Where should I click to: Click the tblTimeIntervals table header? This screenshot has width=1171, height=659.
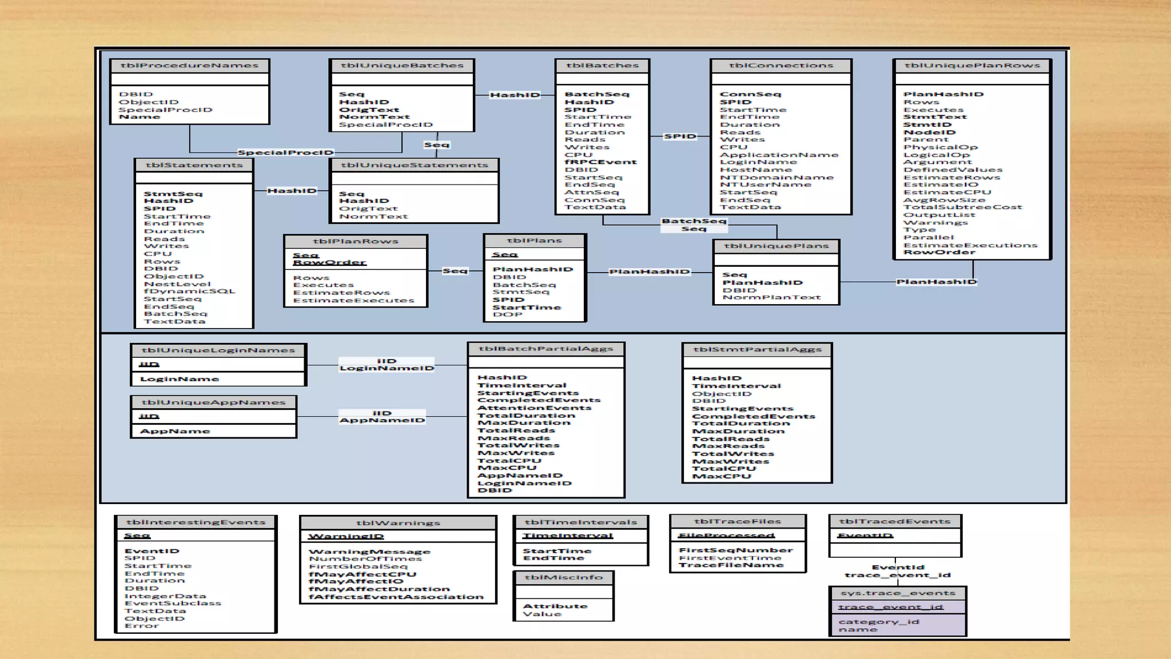pyautogui.click(x=580, y=522)
